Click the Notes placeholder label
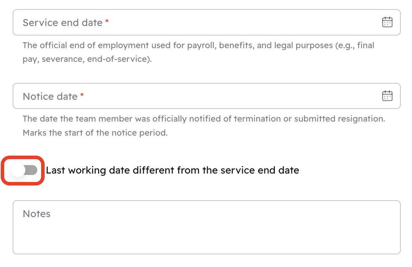Image resolution: width=412 pixels, height=267 pixels. click(37, 214)
